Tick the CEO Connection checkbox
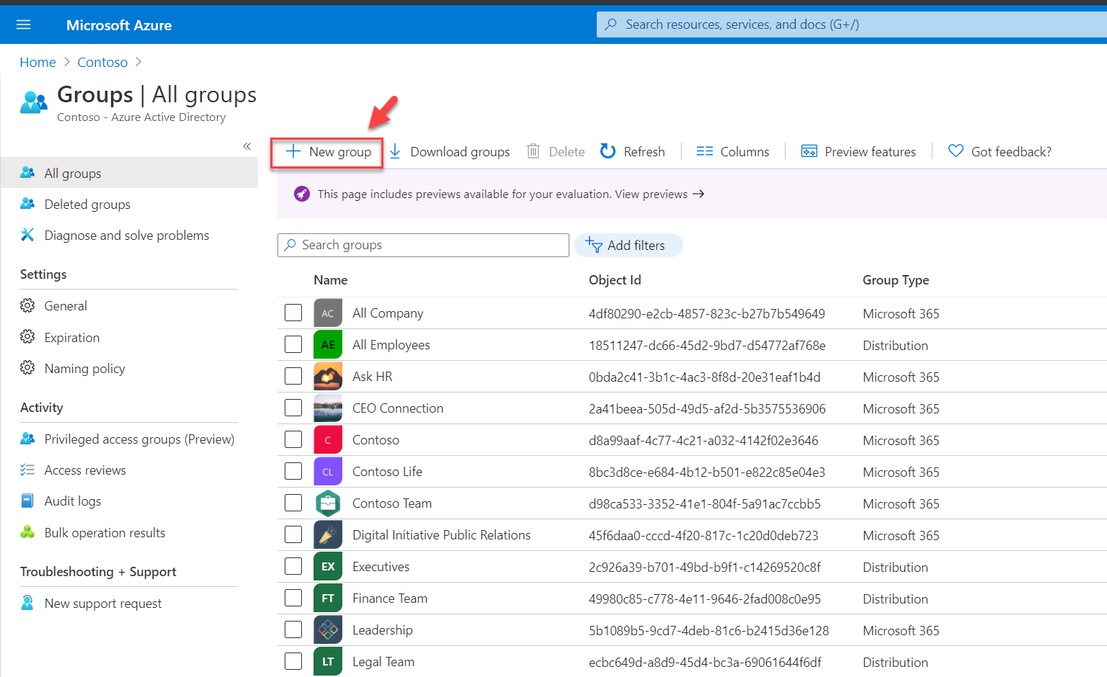Image resolution: width=1107 pixels, height=677 pixels. pyautogui.click(x=293, y=408)
